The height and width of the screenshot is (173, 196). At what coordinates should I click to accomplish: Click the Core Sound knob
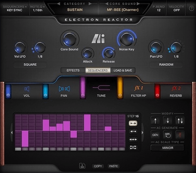69,39
